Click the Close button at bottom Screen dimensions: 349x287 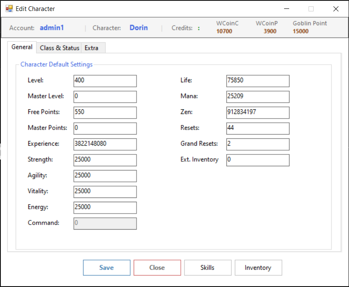click(x=157, y=268)
